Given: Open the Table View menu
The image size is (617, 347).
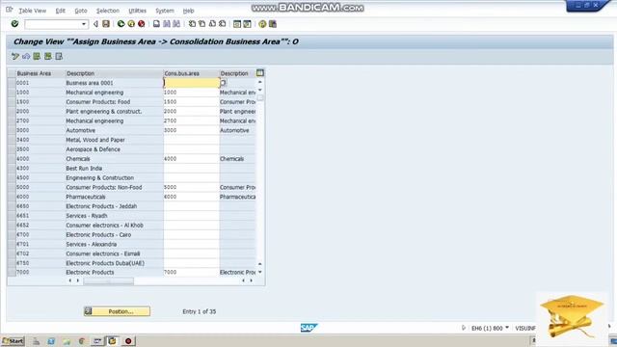Looking at the screenshot, I should [32, 11].
